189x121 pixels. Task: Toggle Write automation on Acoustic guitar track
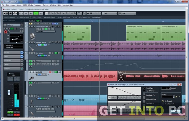point(59,42)
